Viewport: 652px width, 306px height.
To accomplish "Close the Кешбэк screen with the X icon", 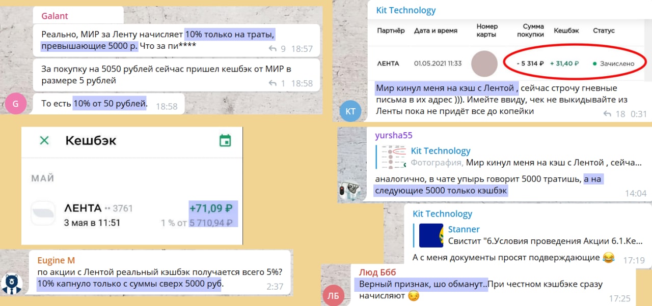I will click(x=44, y=140).
